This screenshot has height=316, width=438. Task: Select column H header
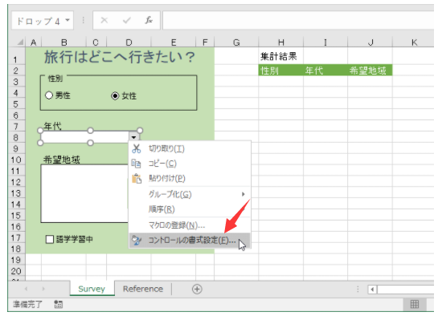tap(280, 43)
